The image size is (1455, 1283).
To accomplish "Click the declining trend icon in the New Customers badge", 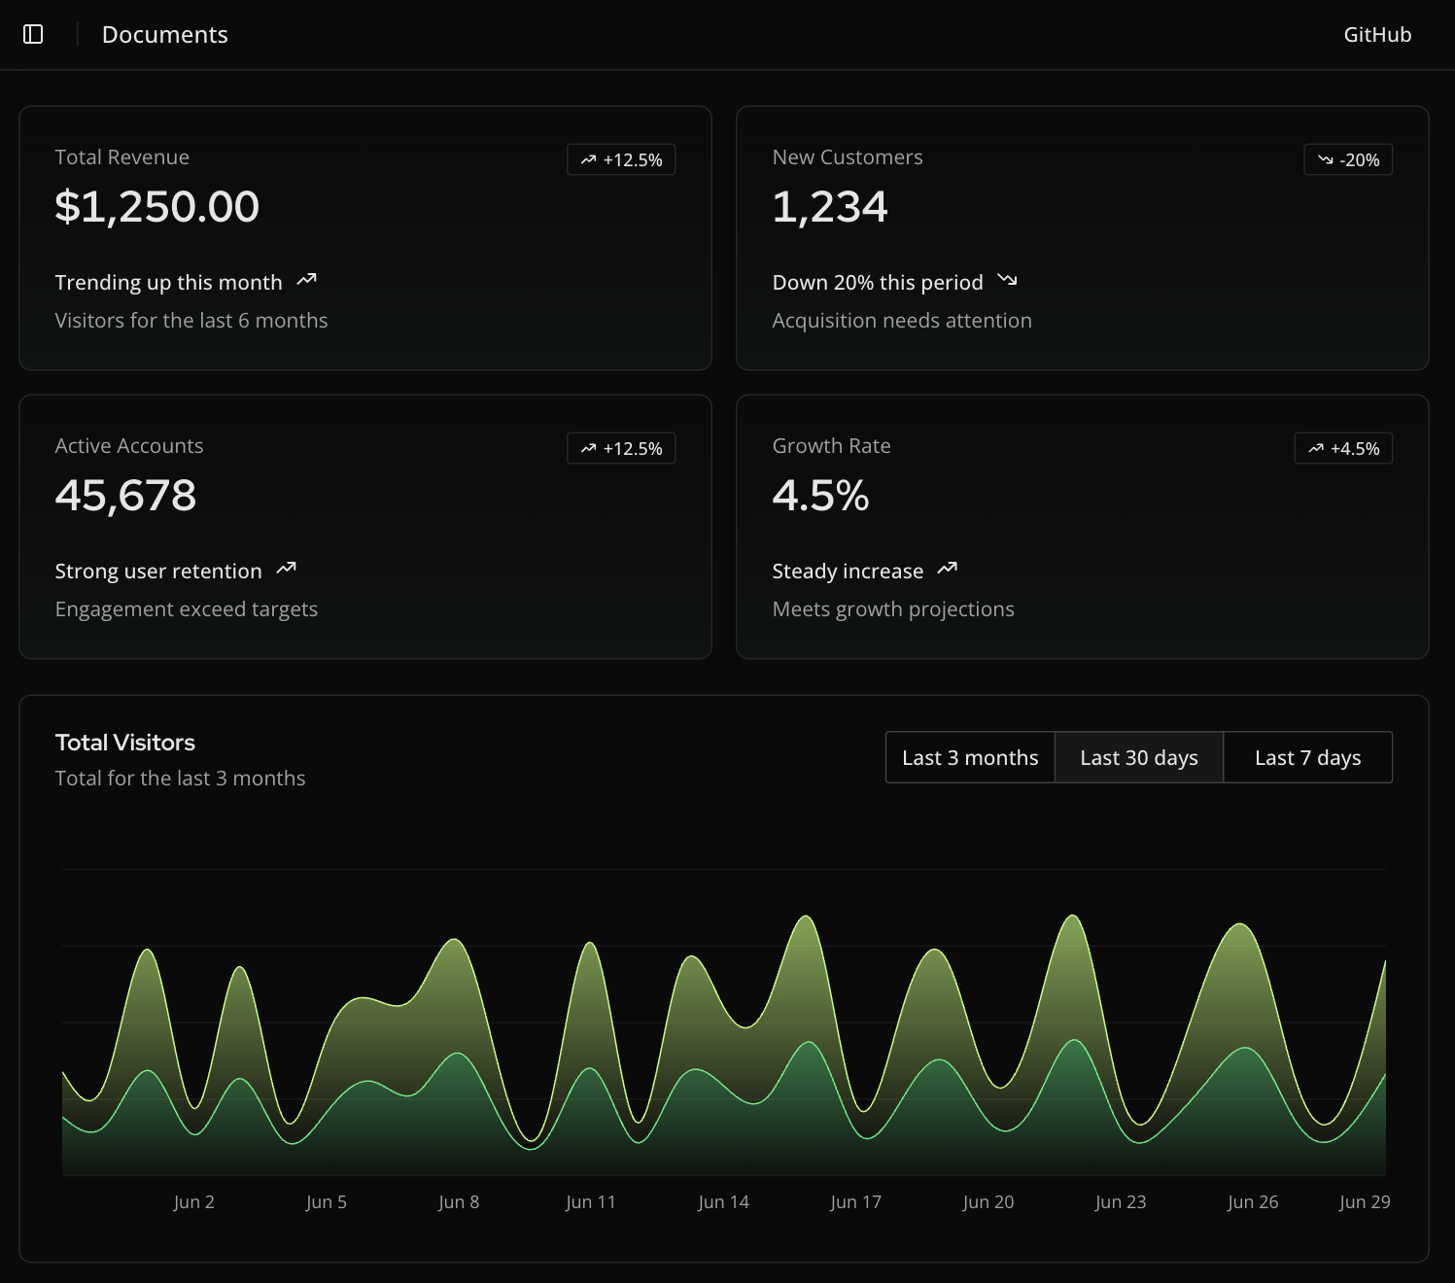I will pyautogui.click(x=1325, y=158).
